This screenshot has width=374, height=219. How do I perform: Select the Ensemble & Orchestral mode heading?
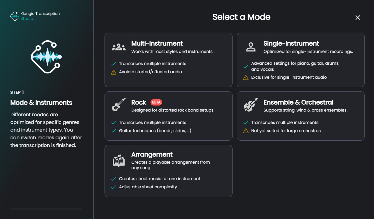298,102
